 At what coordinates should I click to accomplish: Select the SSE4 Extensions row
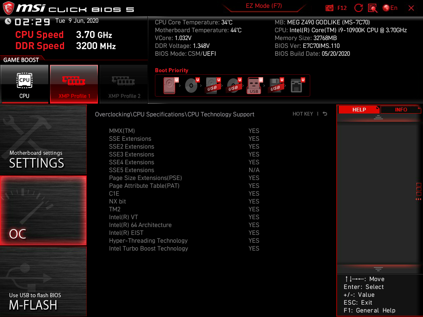tap(184, 162)
